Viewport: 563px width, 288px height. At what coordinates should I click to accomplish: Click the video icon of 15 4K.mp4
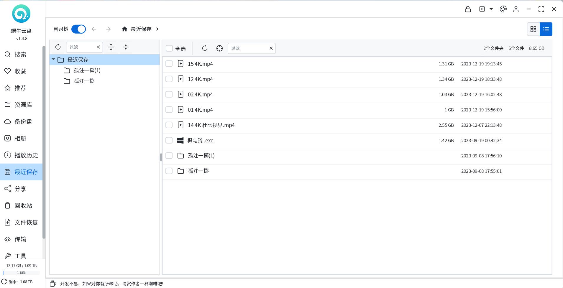pos(180,64)
